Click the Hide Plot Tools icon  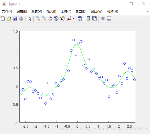click(x=103, y=18)
